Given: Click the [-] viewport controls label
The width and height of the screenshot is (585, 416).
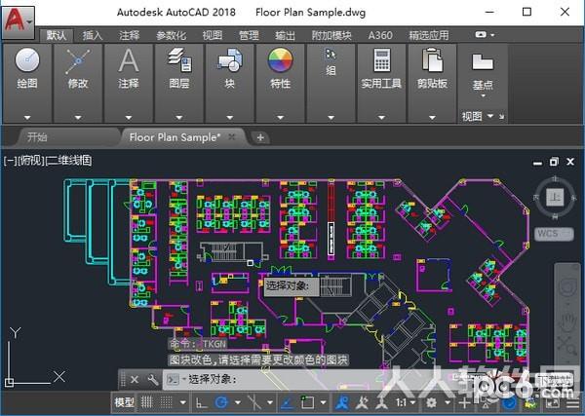Looking at the screenshot, I should coord(10,161).
